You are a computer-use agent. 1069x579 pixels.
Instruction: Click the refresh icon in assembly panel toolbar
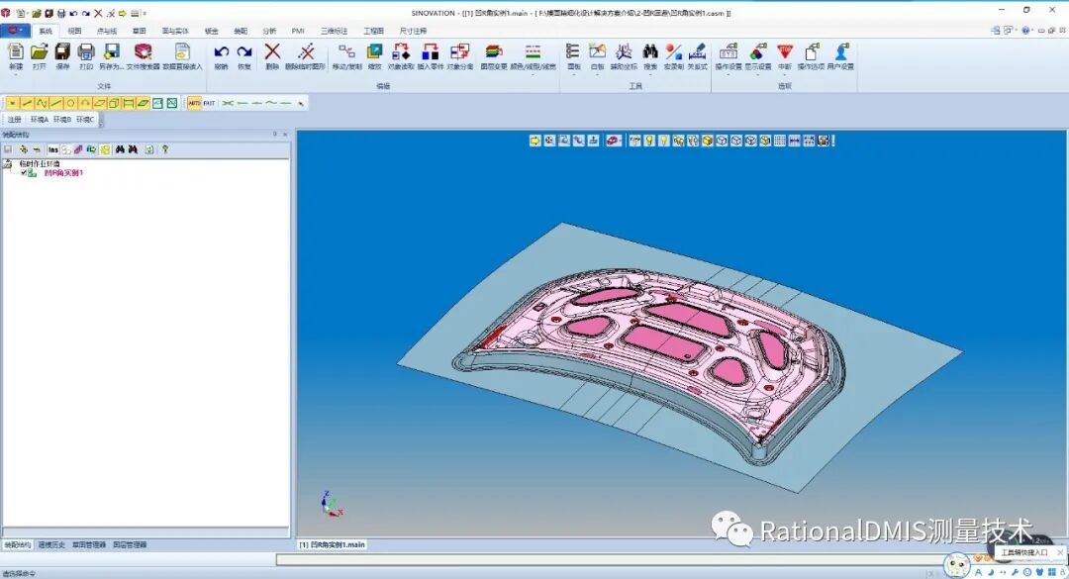pos(149,149)
